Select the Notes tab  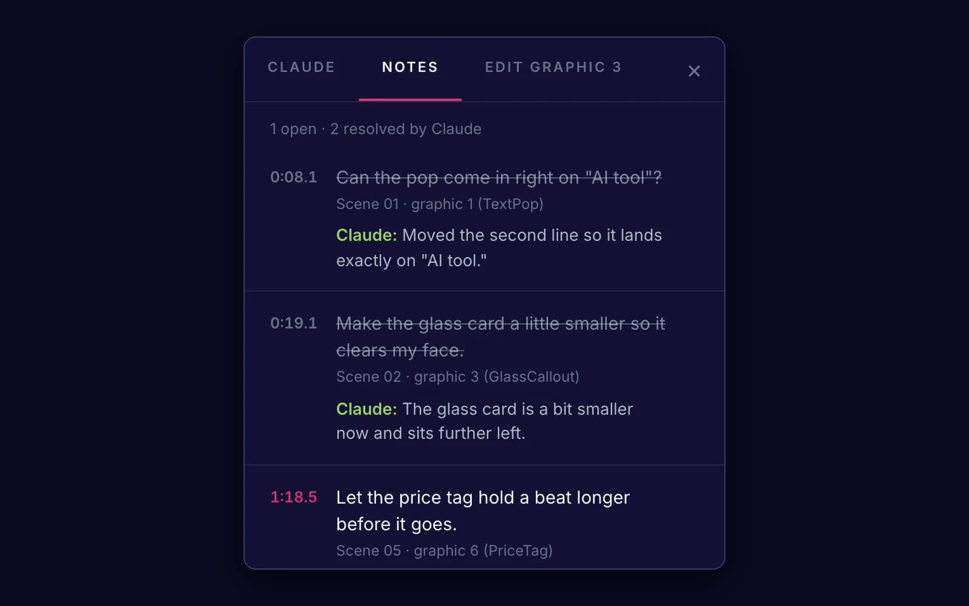click(410, 67)
